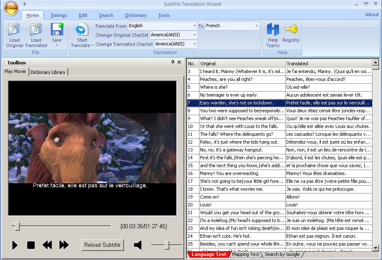Expand the Start Translate dropdown arrow

coord(92,45)
